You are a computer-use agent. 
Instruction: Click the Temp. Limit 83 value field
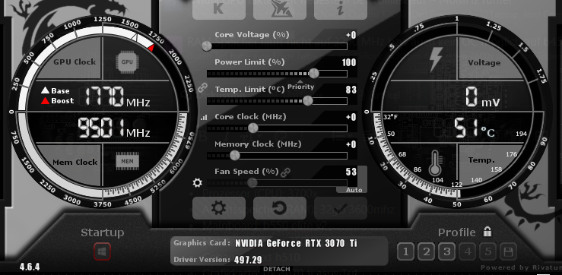pyautogui.click(x=351, y=90)
